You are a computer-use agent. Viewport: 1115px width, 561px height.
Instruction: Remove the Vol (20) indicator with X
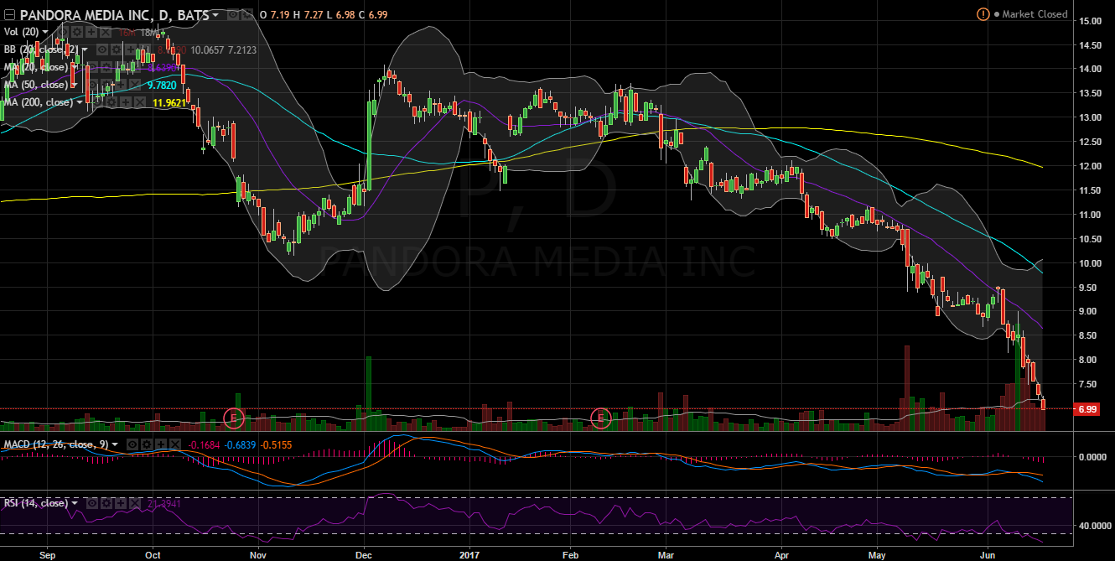[104, 32]
